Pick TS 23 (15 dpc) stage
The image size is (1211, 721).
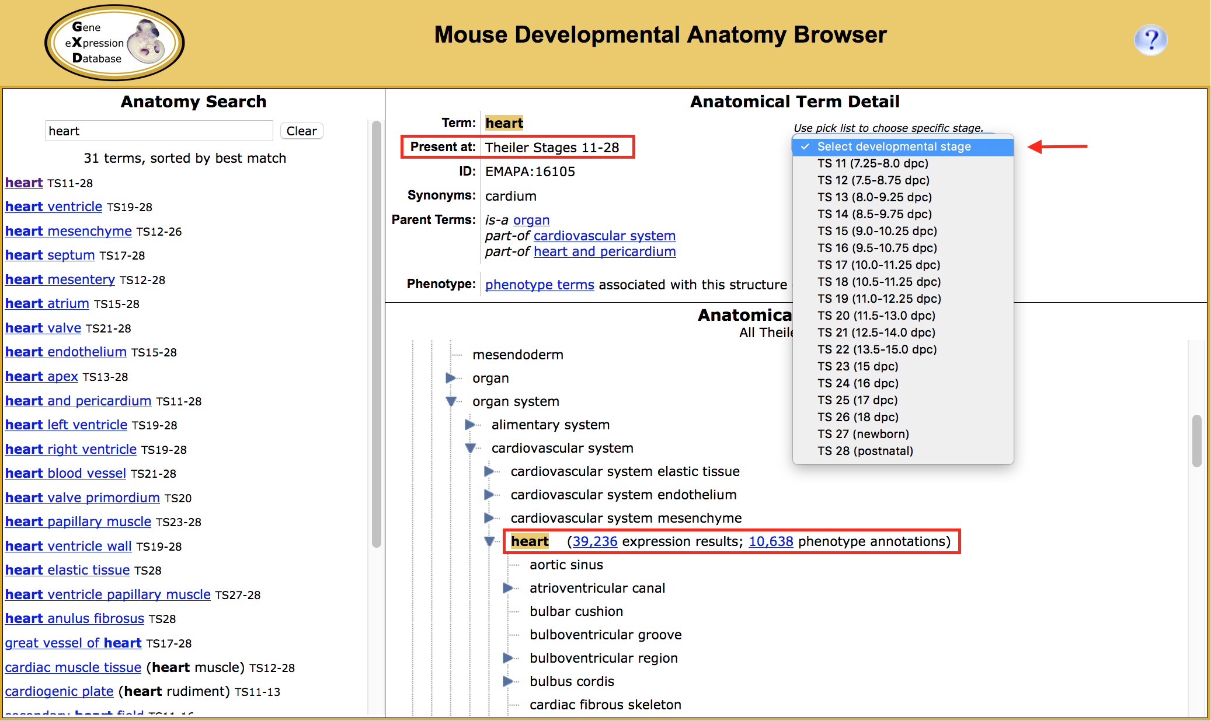tap(857, 366)
